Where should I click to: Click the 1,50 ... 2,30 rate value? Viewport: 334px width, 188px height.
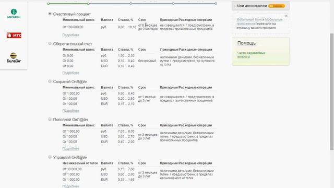point(126,55)
